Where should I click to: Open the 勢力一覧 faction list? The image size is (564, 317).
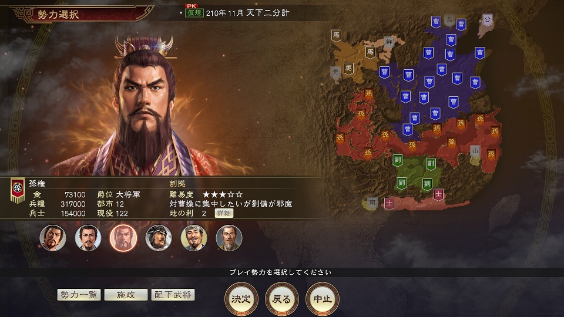(x=79, y=295)
